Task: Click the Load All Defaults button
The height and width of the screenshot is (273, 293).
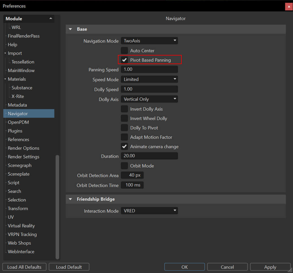Action: click(x=24, y=267)
